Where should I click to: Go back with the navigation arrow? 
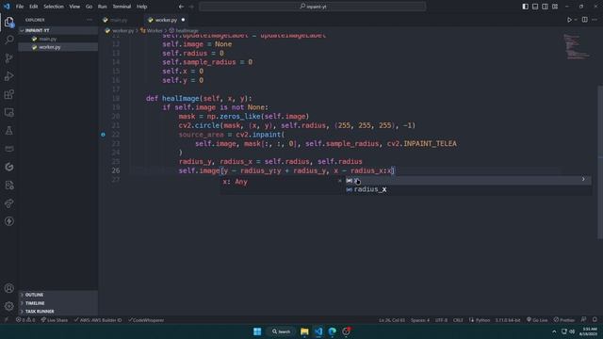[x=181, y=7]
